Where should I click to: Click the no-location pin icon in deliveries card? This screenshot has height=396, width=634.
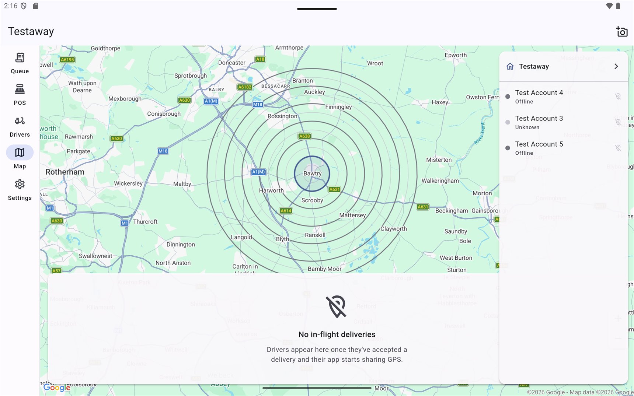click(x=337, y=306)
